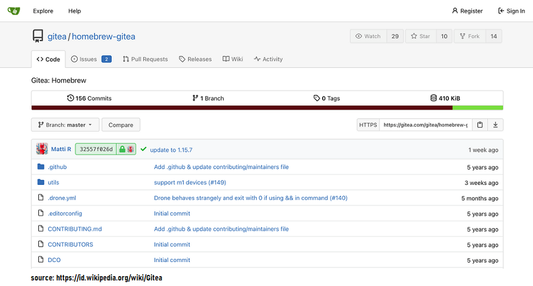This screenshot has height=286, width=533.
Task: Expand the Branch: master dropdown
Action: pos(65,125)
